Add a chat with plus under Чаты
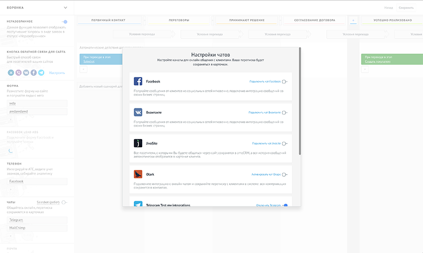 click(11, 236)
